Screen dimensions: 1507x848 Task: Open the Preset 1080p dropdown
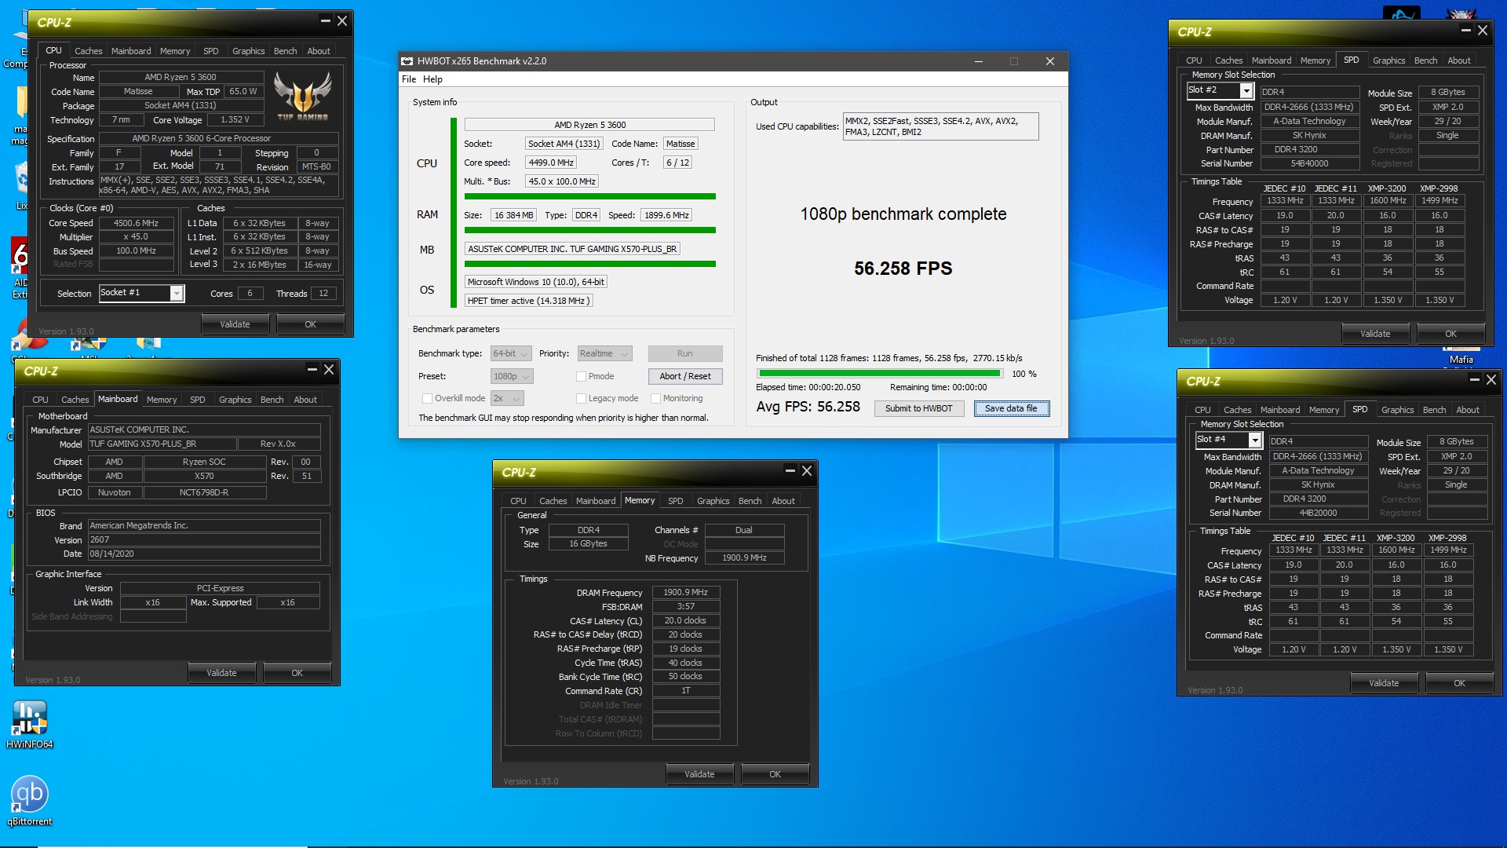(x=512, y=376)
